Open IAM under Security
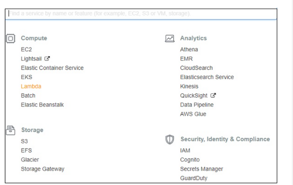This screenshot has height=185, width=293. pyautogui.click(x=185, y=151)
